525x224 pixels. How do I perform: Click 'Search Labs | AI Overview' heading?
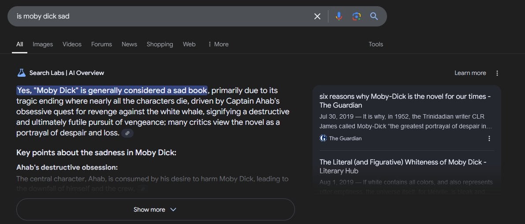[x=67, y=73]
